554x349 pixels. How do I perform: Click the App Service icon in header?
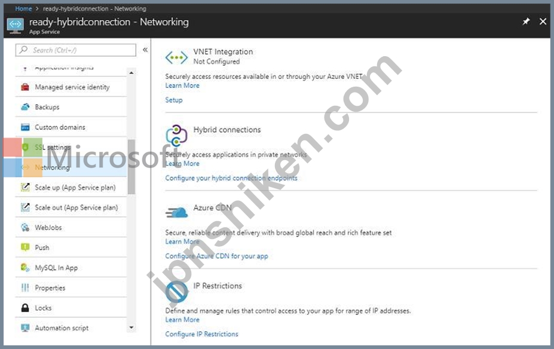click(15, 26)
